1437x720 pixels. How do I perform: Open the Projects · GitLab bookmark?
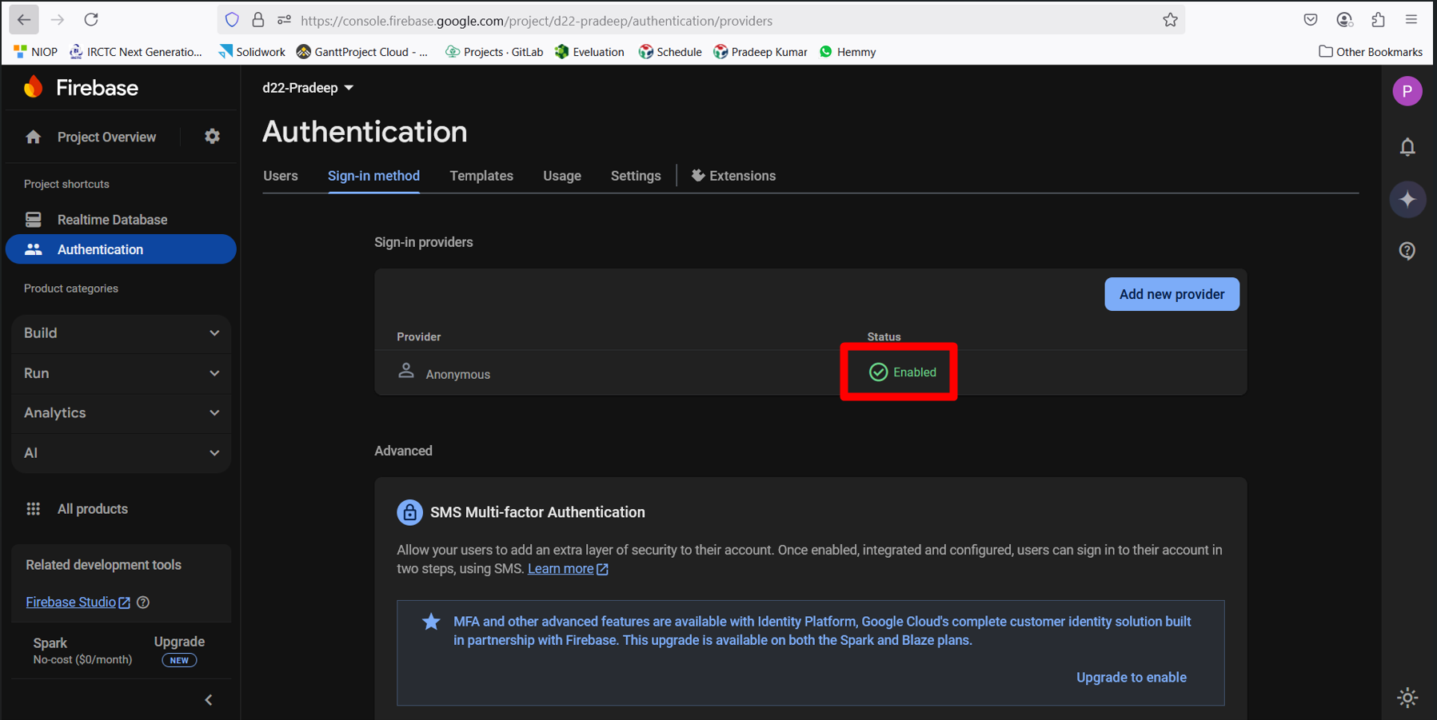pos(494,52)
